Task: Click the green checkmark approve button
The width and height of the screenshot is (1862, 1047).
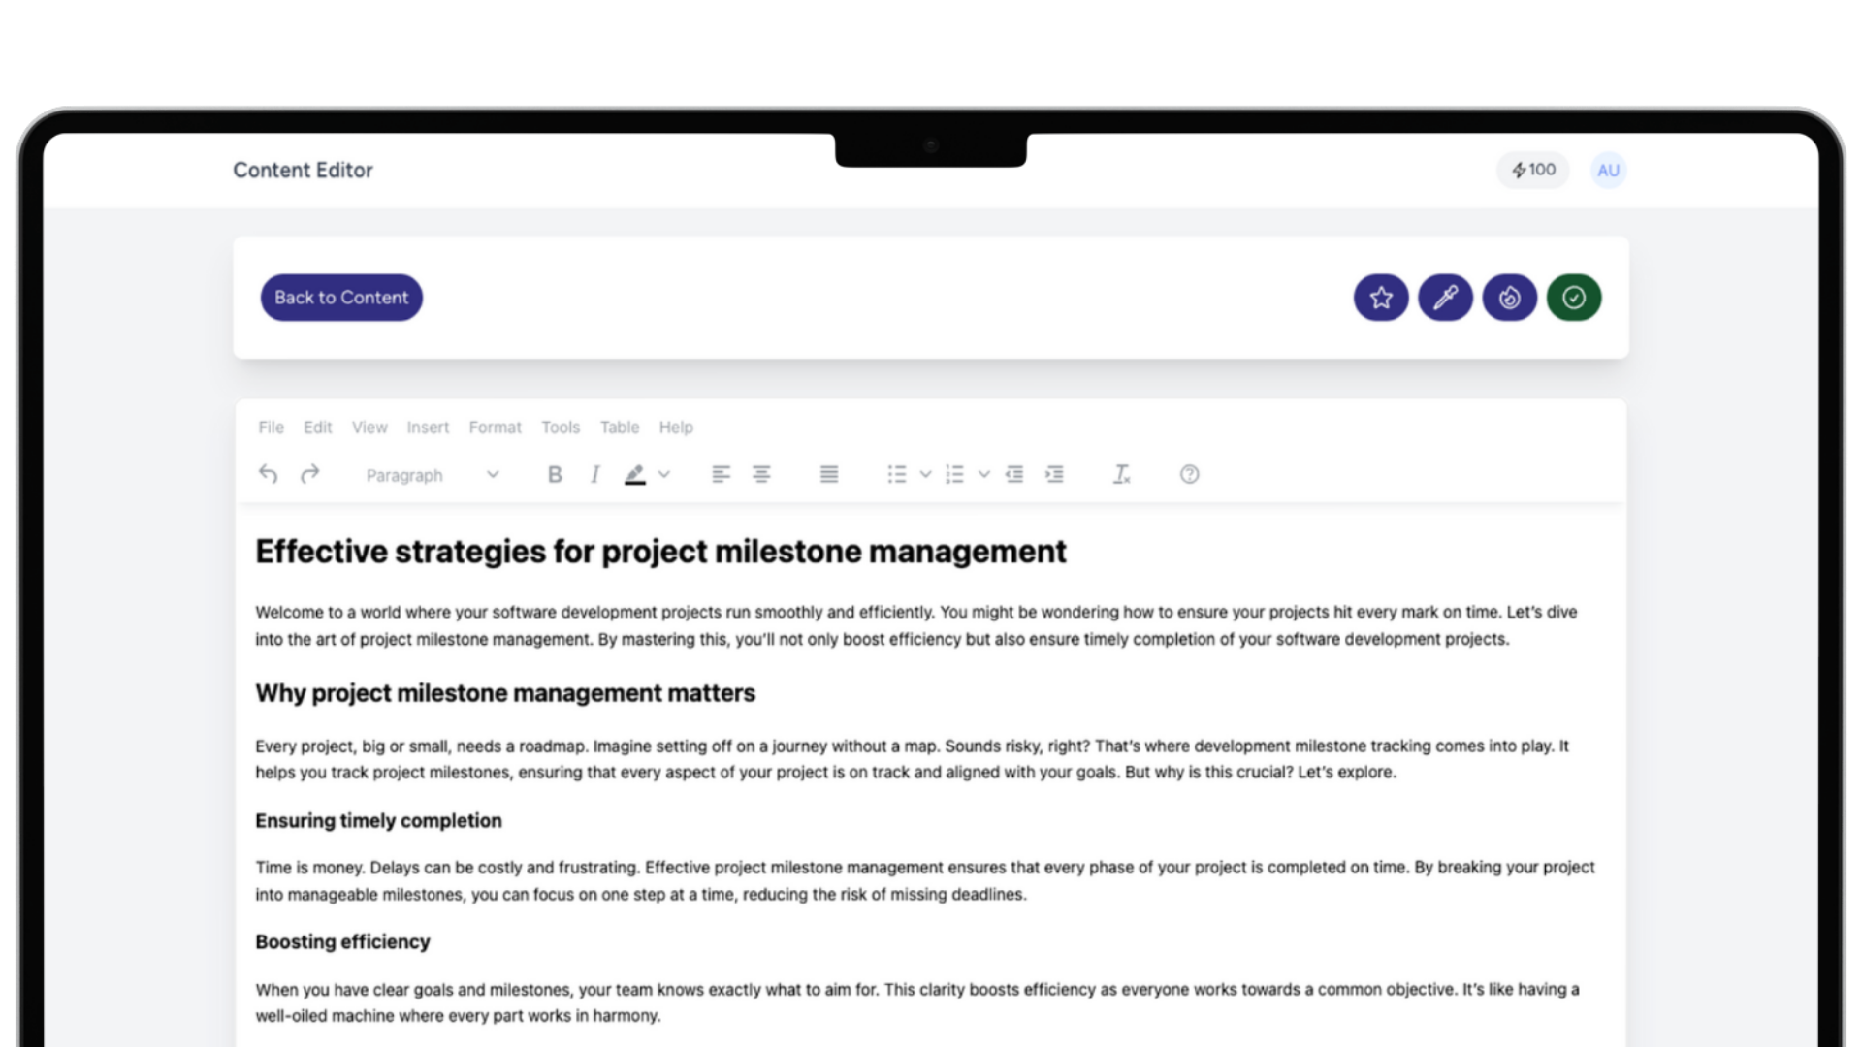Action: click(1574, 298)
